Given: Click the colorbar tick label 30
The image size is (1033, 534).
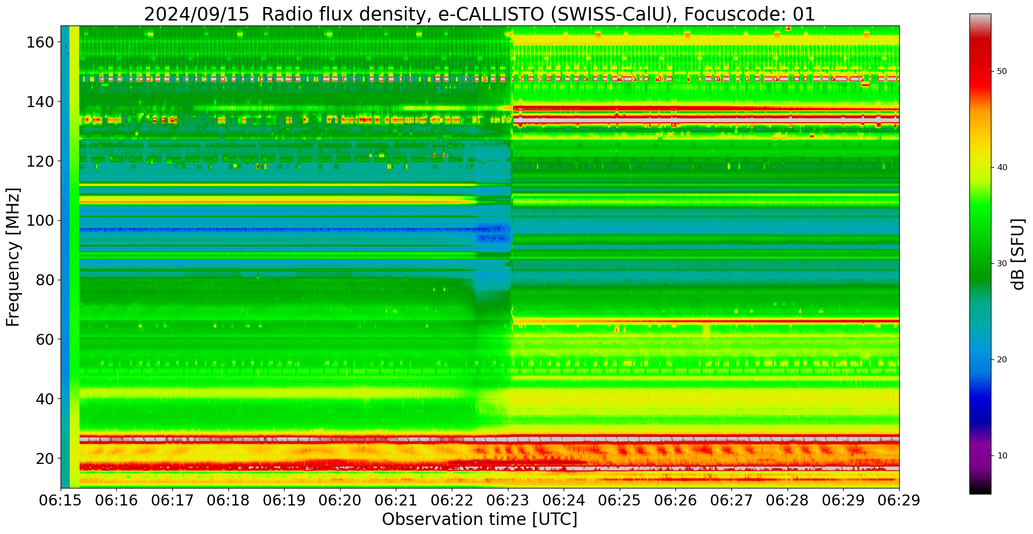Looking at the screenshot, I should pyautogui.click(x=1002, y=263).
